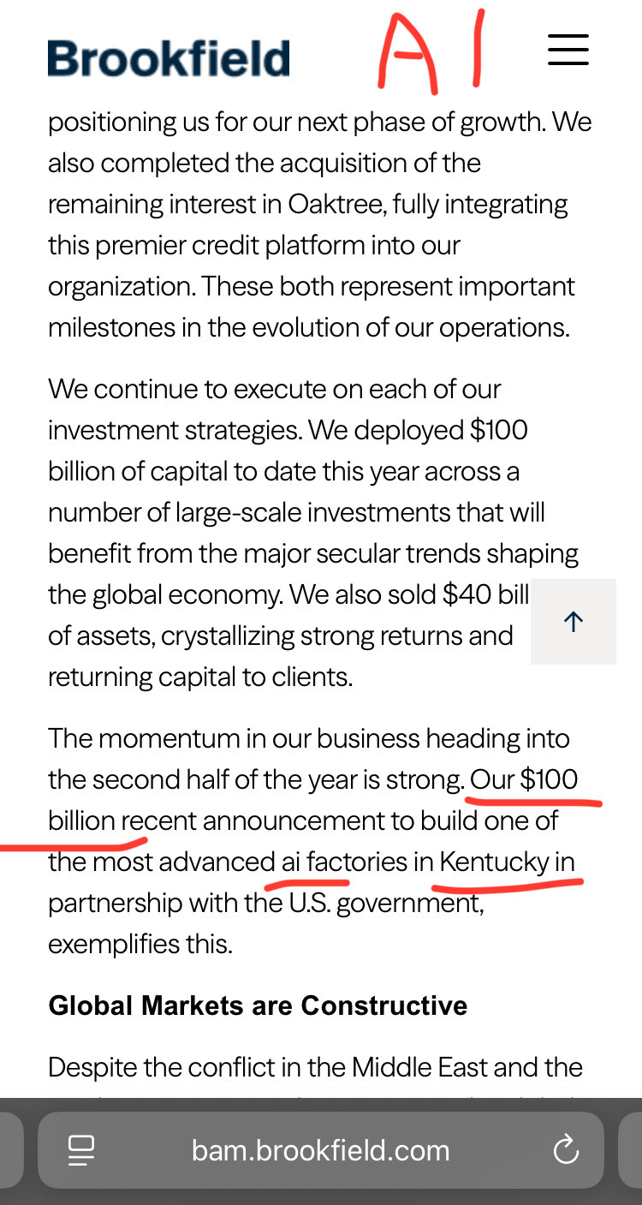Tap the underlined text "Our $100"
The width and height of the screenshot is (642, 1205).
pos(525,779)
